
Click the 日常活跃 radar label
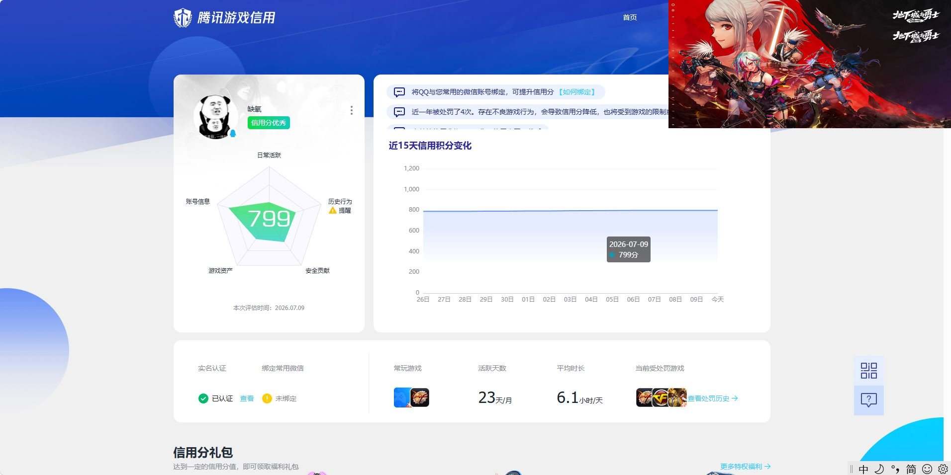[269, 155]
